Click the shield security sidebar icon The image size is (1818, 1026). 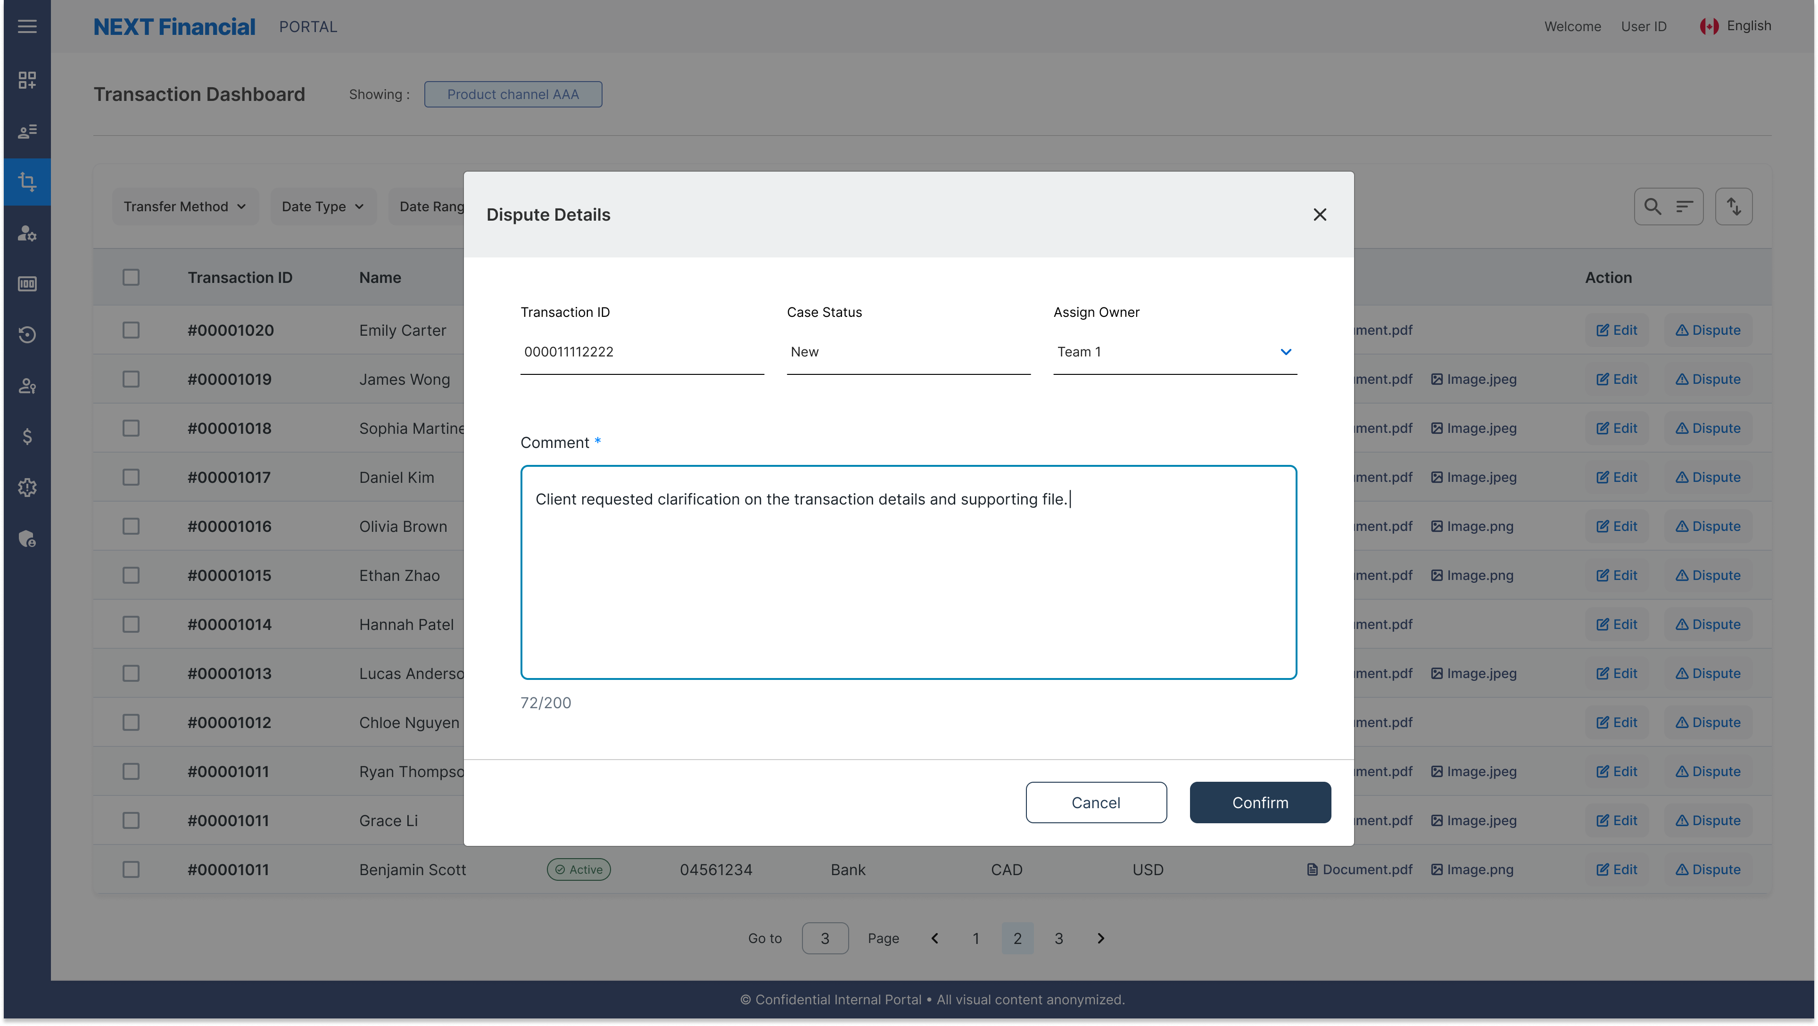point(27,538)
